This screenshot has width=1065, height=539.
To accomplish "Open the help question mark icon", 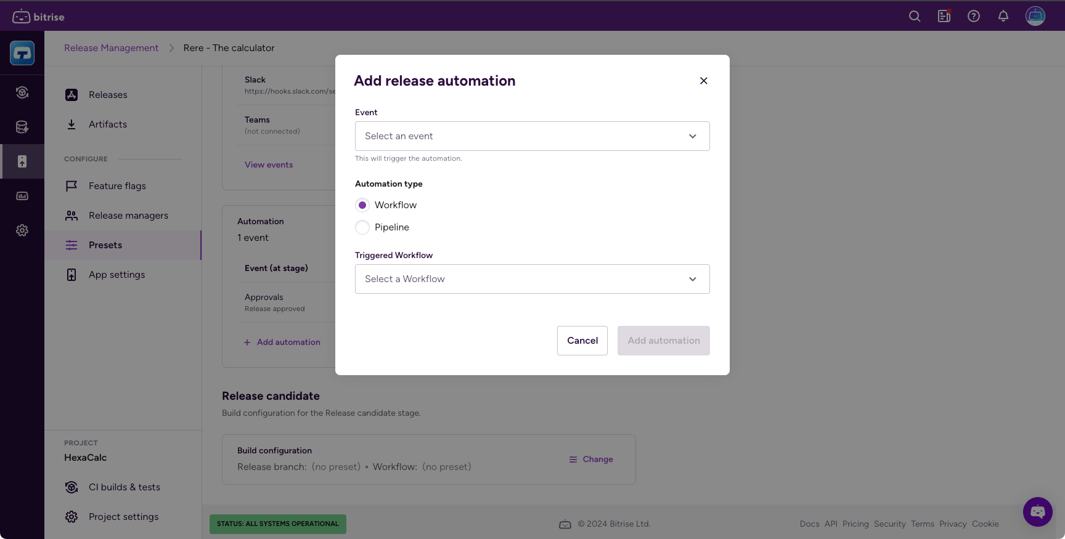I will point(974,17).
